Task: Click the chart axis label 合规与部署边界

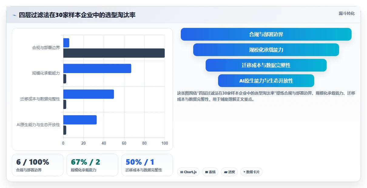Action: (46, 48)
